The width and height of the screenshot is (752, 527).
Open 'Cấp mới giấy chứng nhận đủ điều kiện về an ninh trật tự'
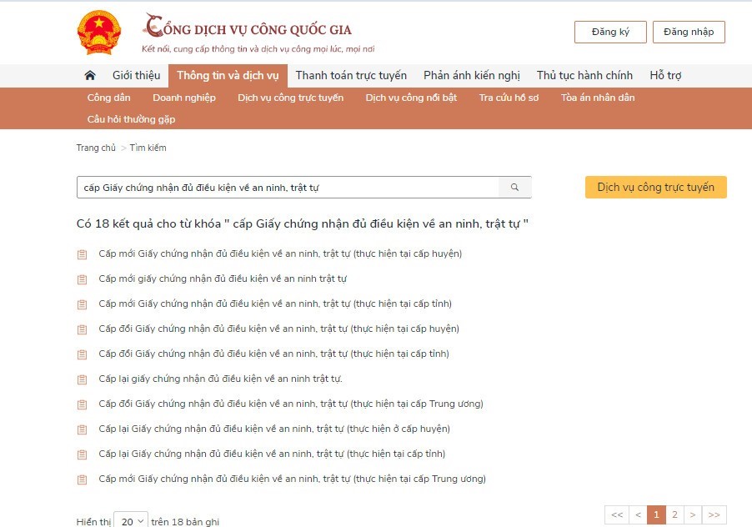(x=223, y=279)
